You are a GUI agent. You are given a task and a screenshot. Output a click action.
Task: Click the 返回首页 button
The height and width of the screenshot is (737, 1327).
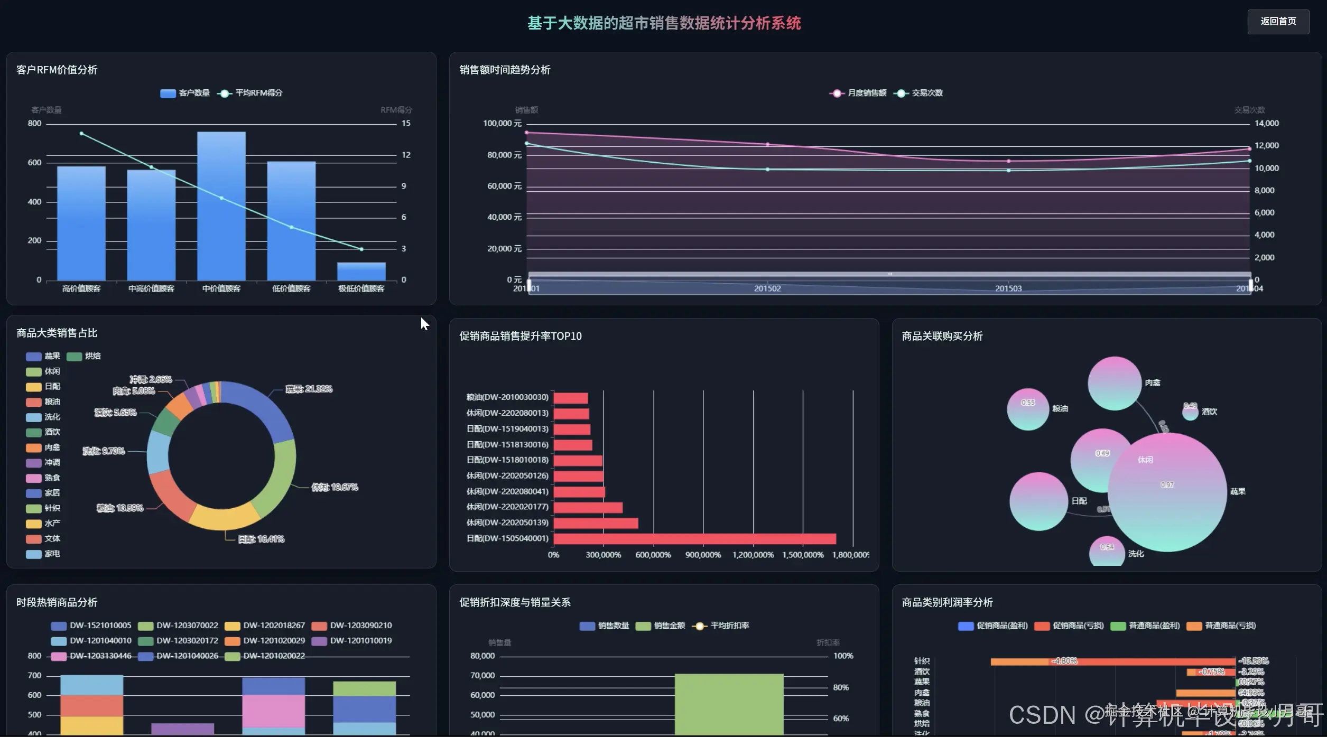pos(1278,22)
